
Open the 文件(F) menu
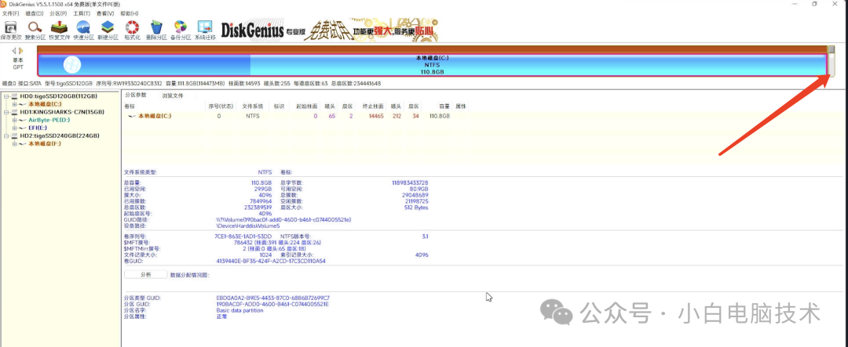pos(11,13)
